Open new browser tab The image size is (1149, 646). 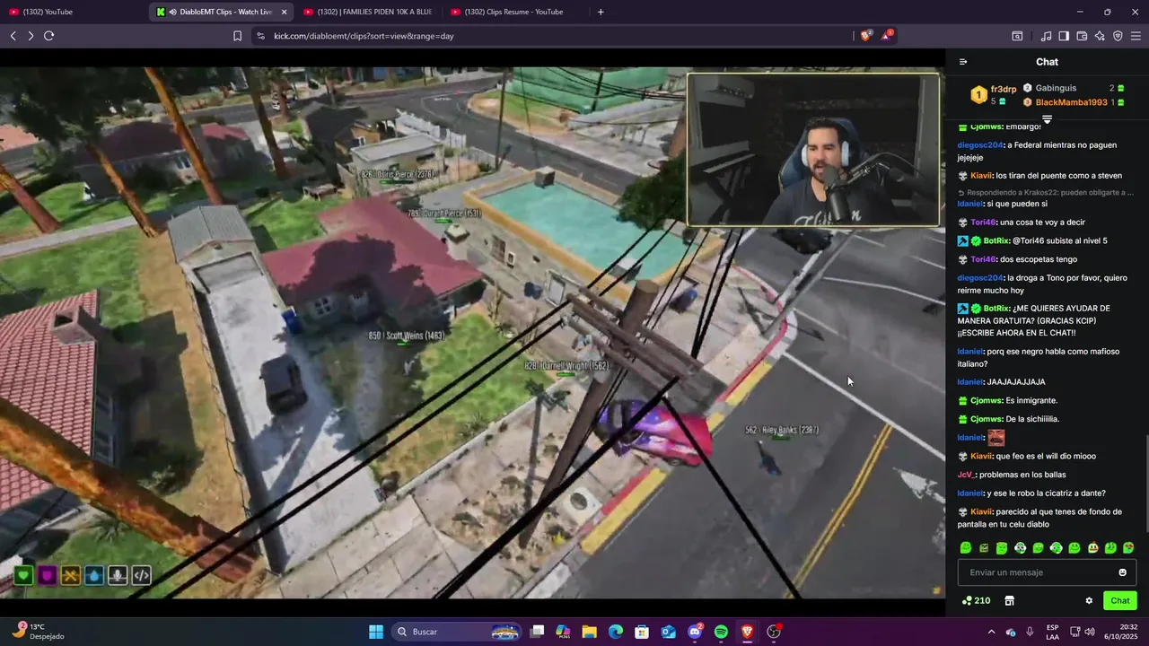click(x=601, y=12)
